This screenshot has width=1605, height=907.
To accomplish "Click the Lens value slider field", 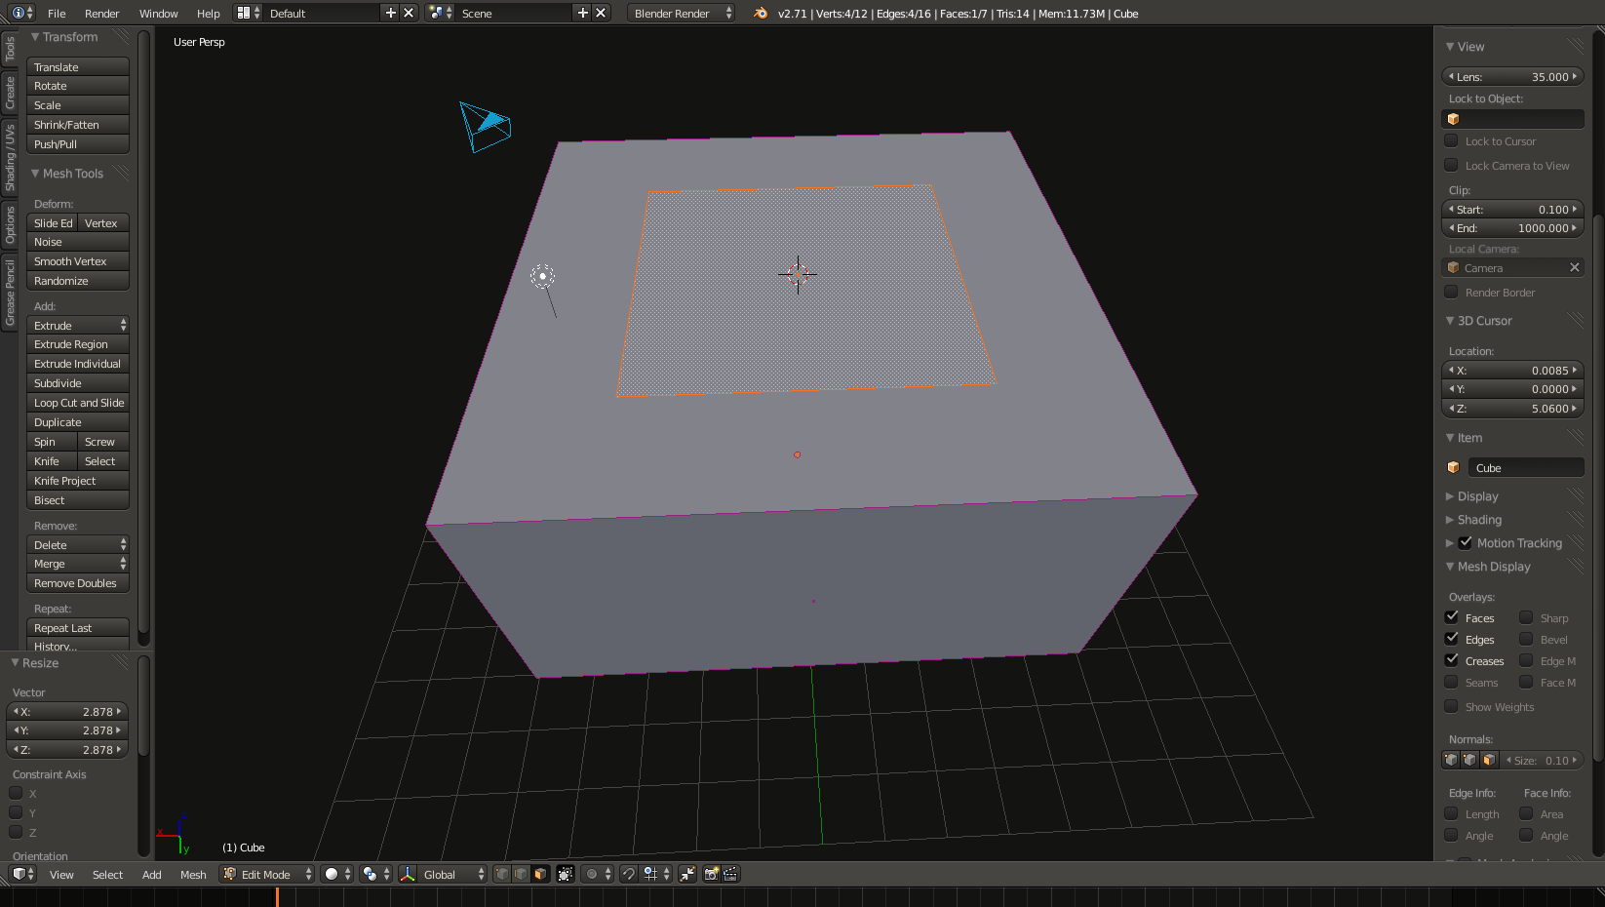I will point(1512,76).
